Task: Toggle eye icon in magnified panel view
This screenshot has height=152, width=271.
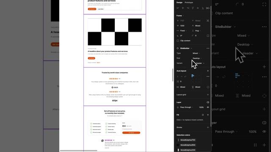Action: point(264,131)
